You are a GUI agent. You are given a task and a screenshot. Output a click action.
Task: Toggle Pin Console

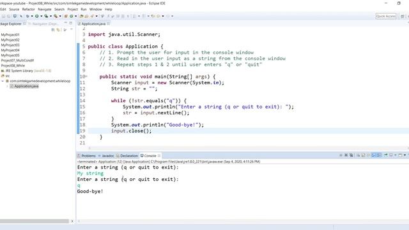tap(386, 155)
